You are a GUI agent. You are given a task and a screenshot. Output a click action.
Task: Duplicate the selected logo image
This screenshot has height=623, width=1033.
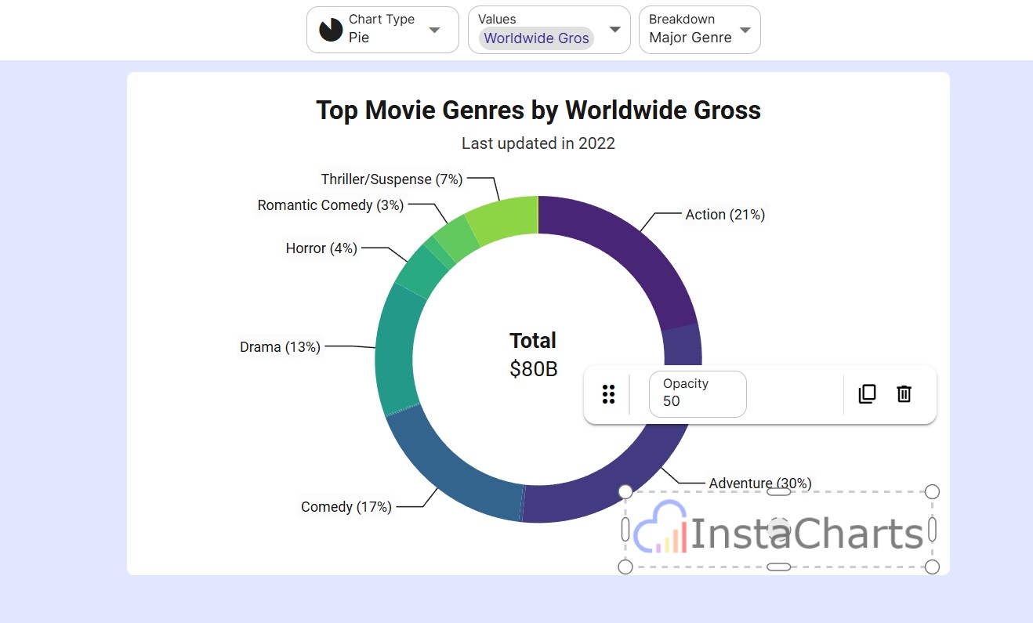(x=867, y=394)
